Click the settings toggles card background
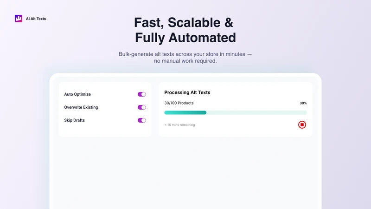This screenshot has width=371, height=209. (x=105, y=131)
